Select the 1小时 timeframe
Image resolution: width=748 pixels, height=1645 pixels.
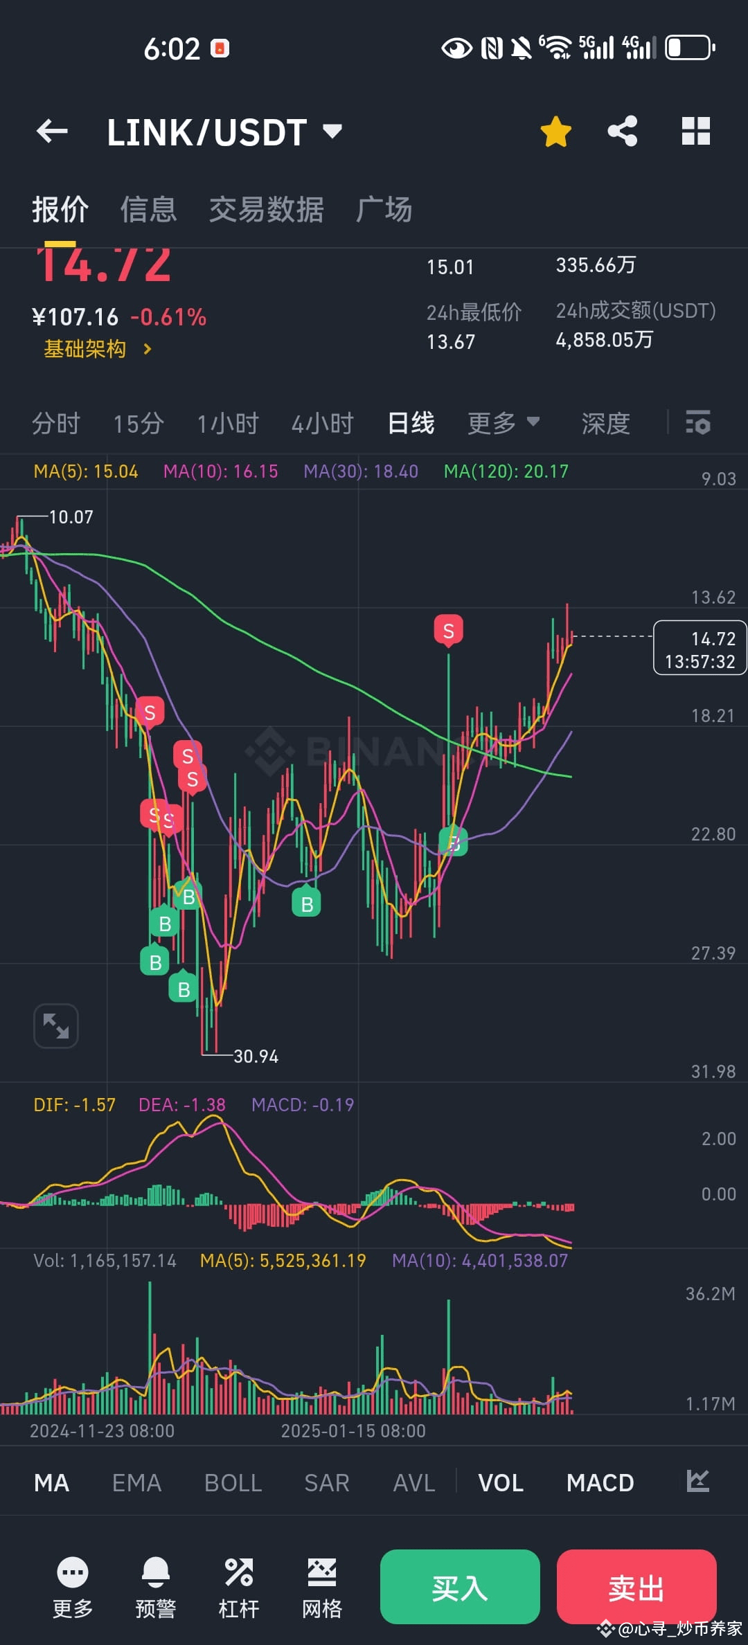click(228, 423)
